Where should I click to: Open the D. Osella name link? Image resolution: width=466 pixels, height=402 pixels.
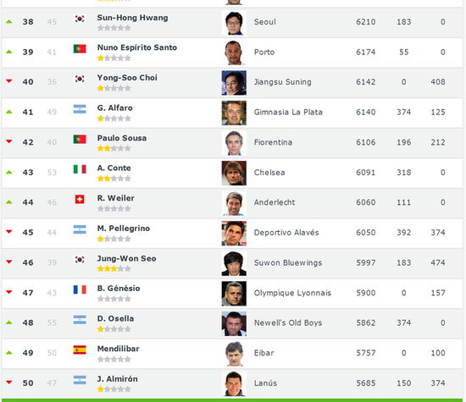[115, 318]
